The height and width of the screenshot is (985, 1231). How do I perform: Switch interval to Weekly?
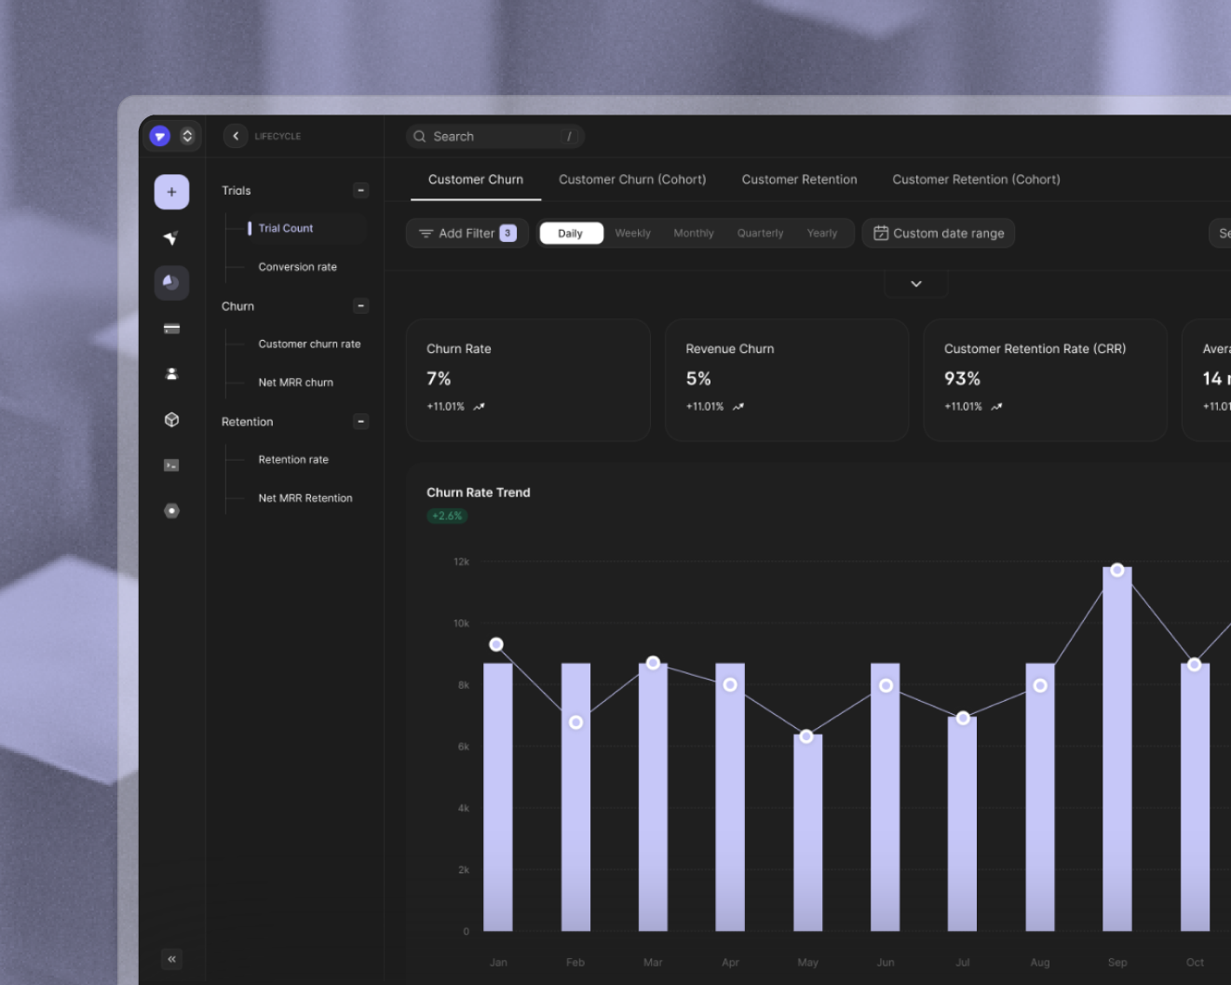click(x=632, y=234)
